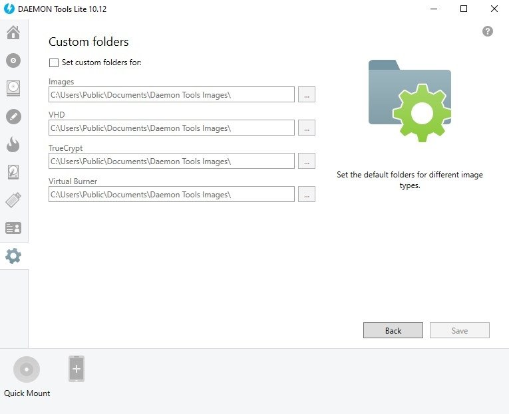The height and width of the screenshot is (414, 509).
Task: Enable the Set custom folders checkbox
Action: point(54,62)
